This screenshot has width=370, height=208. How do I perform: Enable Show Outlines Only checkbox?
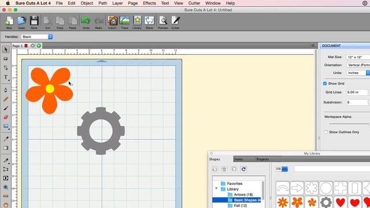325,132
